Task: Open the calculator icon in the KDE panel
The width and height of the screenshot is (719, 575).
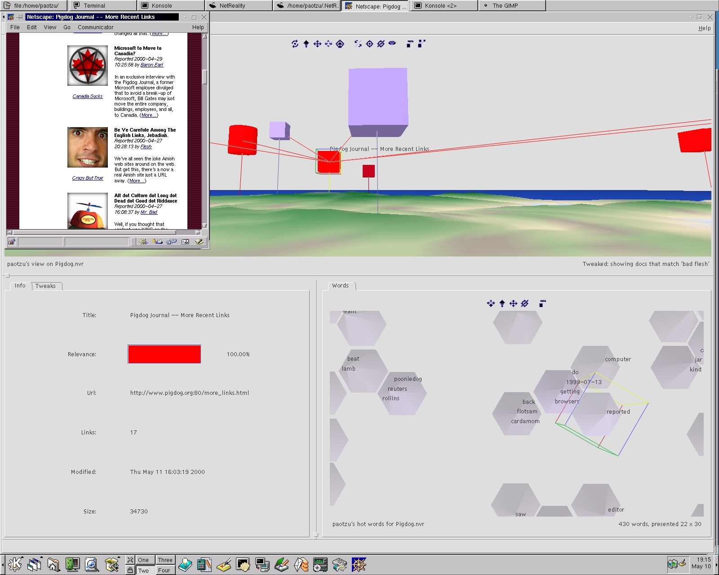Action: click(204, 565)
